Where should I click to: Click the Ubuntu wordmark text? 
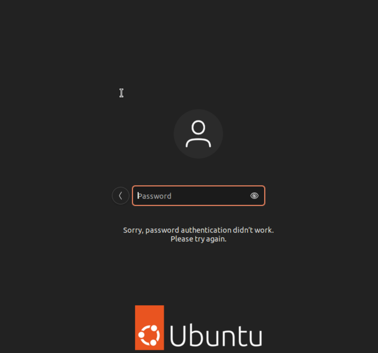coord(216,335)
